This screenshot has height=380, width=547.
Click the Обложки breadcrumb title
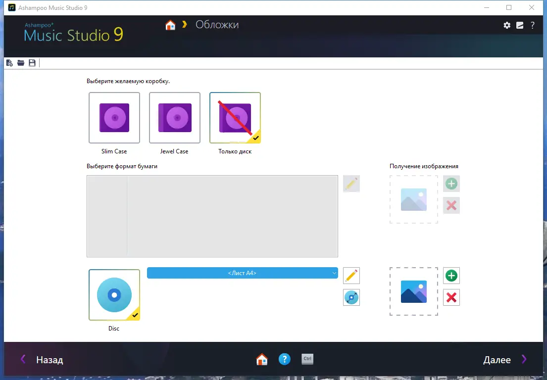[217, 25]
